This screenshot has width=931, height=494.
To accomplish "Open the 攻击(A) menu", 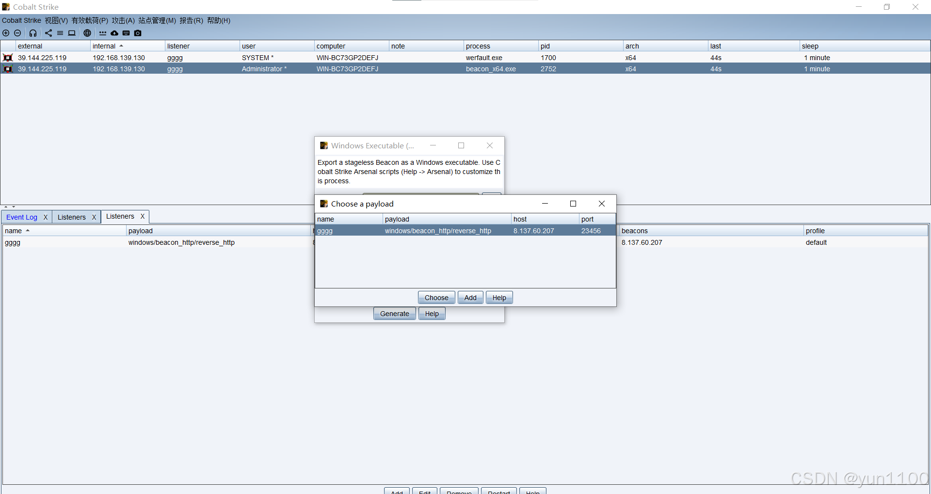I will tap(123, 20).
